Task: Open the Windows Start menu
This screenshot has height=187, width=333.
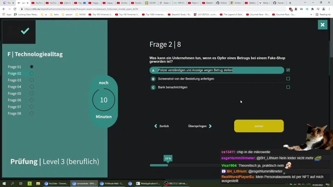Action: coord(4,184)
